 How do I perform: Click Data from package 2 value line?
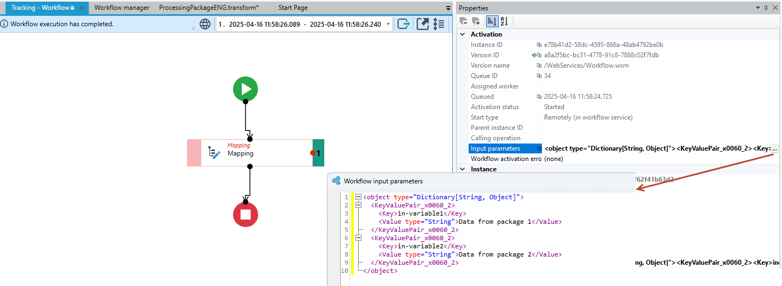[470, 254]
